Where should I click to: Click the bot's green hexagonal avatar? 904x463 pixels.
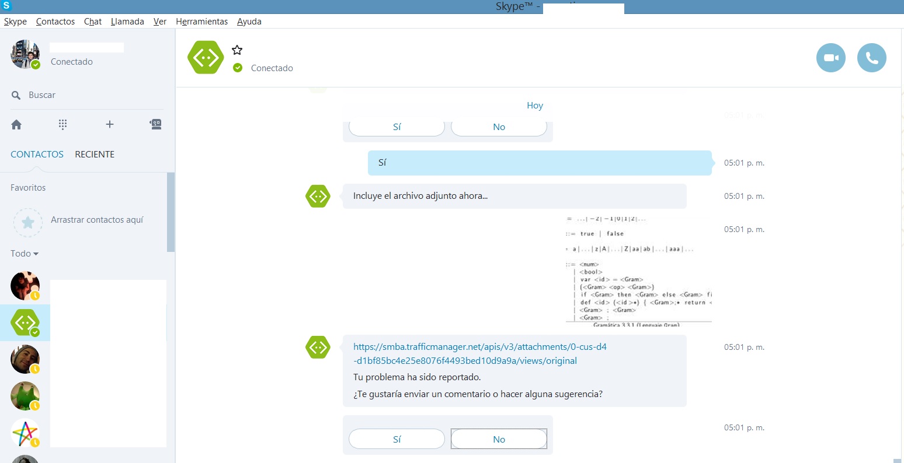pyautogui.click(x=206, y=57)
